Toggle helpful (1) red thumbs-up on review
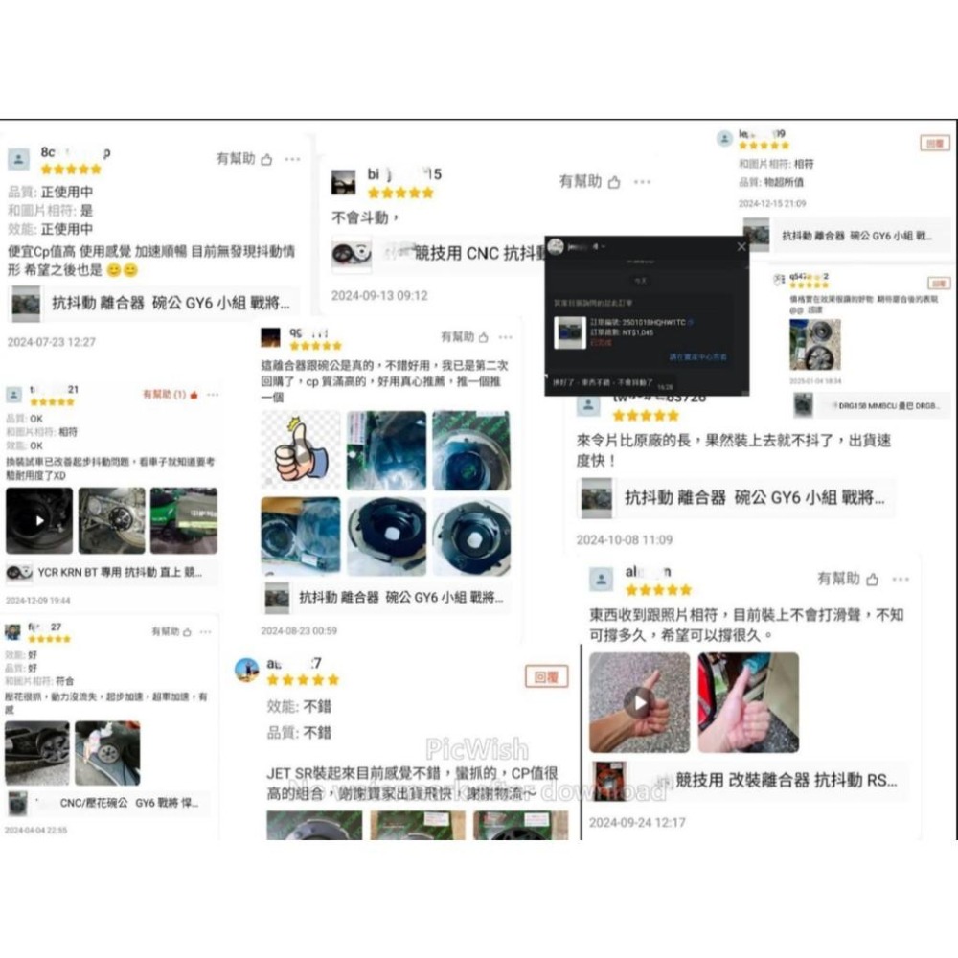 pyautogui.click(x=194, y=395)
